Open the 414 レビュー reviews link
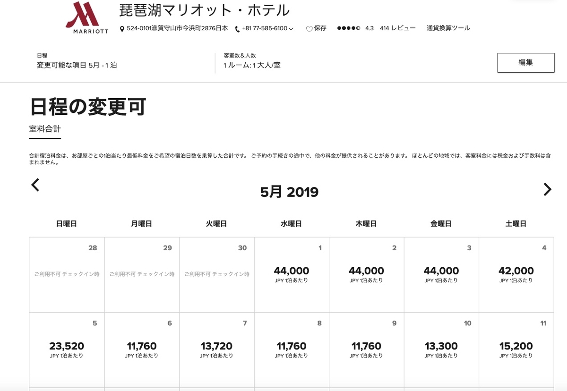This screenshot has width=567, height=391. coord(397,28)
